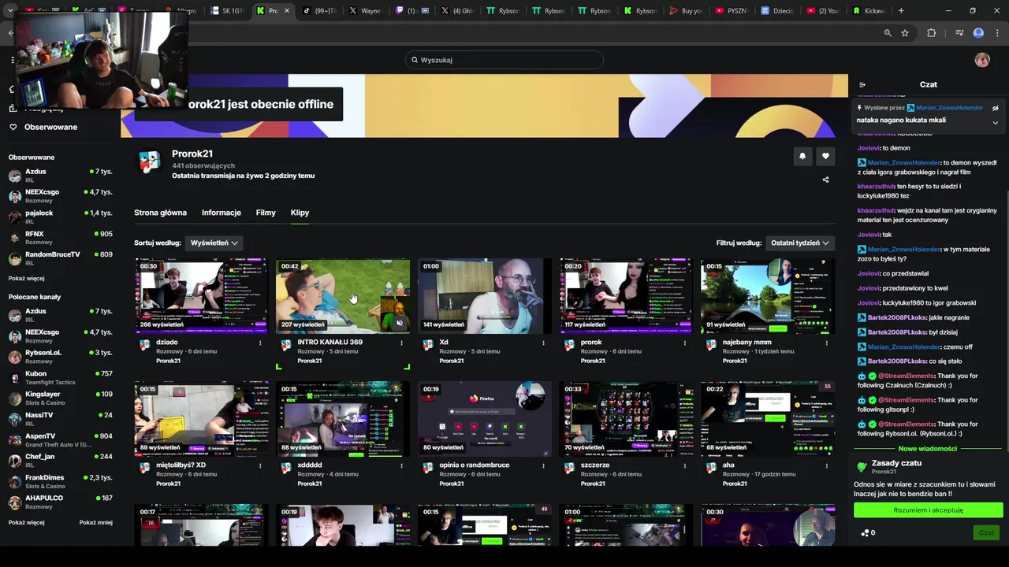
Task: Open FrankDimes channel in recommended list
Action: [x=60, y=481]
